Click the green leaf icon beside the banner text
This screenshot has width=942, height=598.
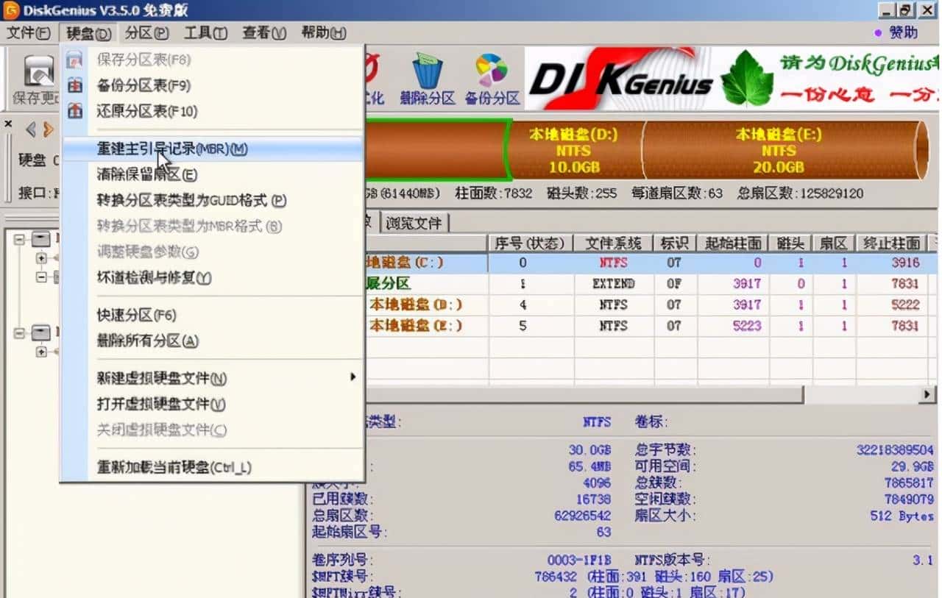pyautogui.click(x=746, y=76)
